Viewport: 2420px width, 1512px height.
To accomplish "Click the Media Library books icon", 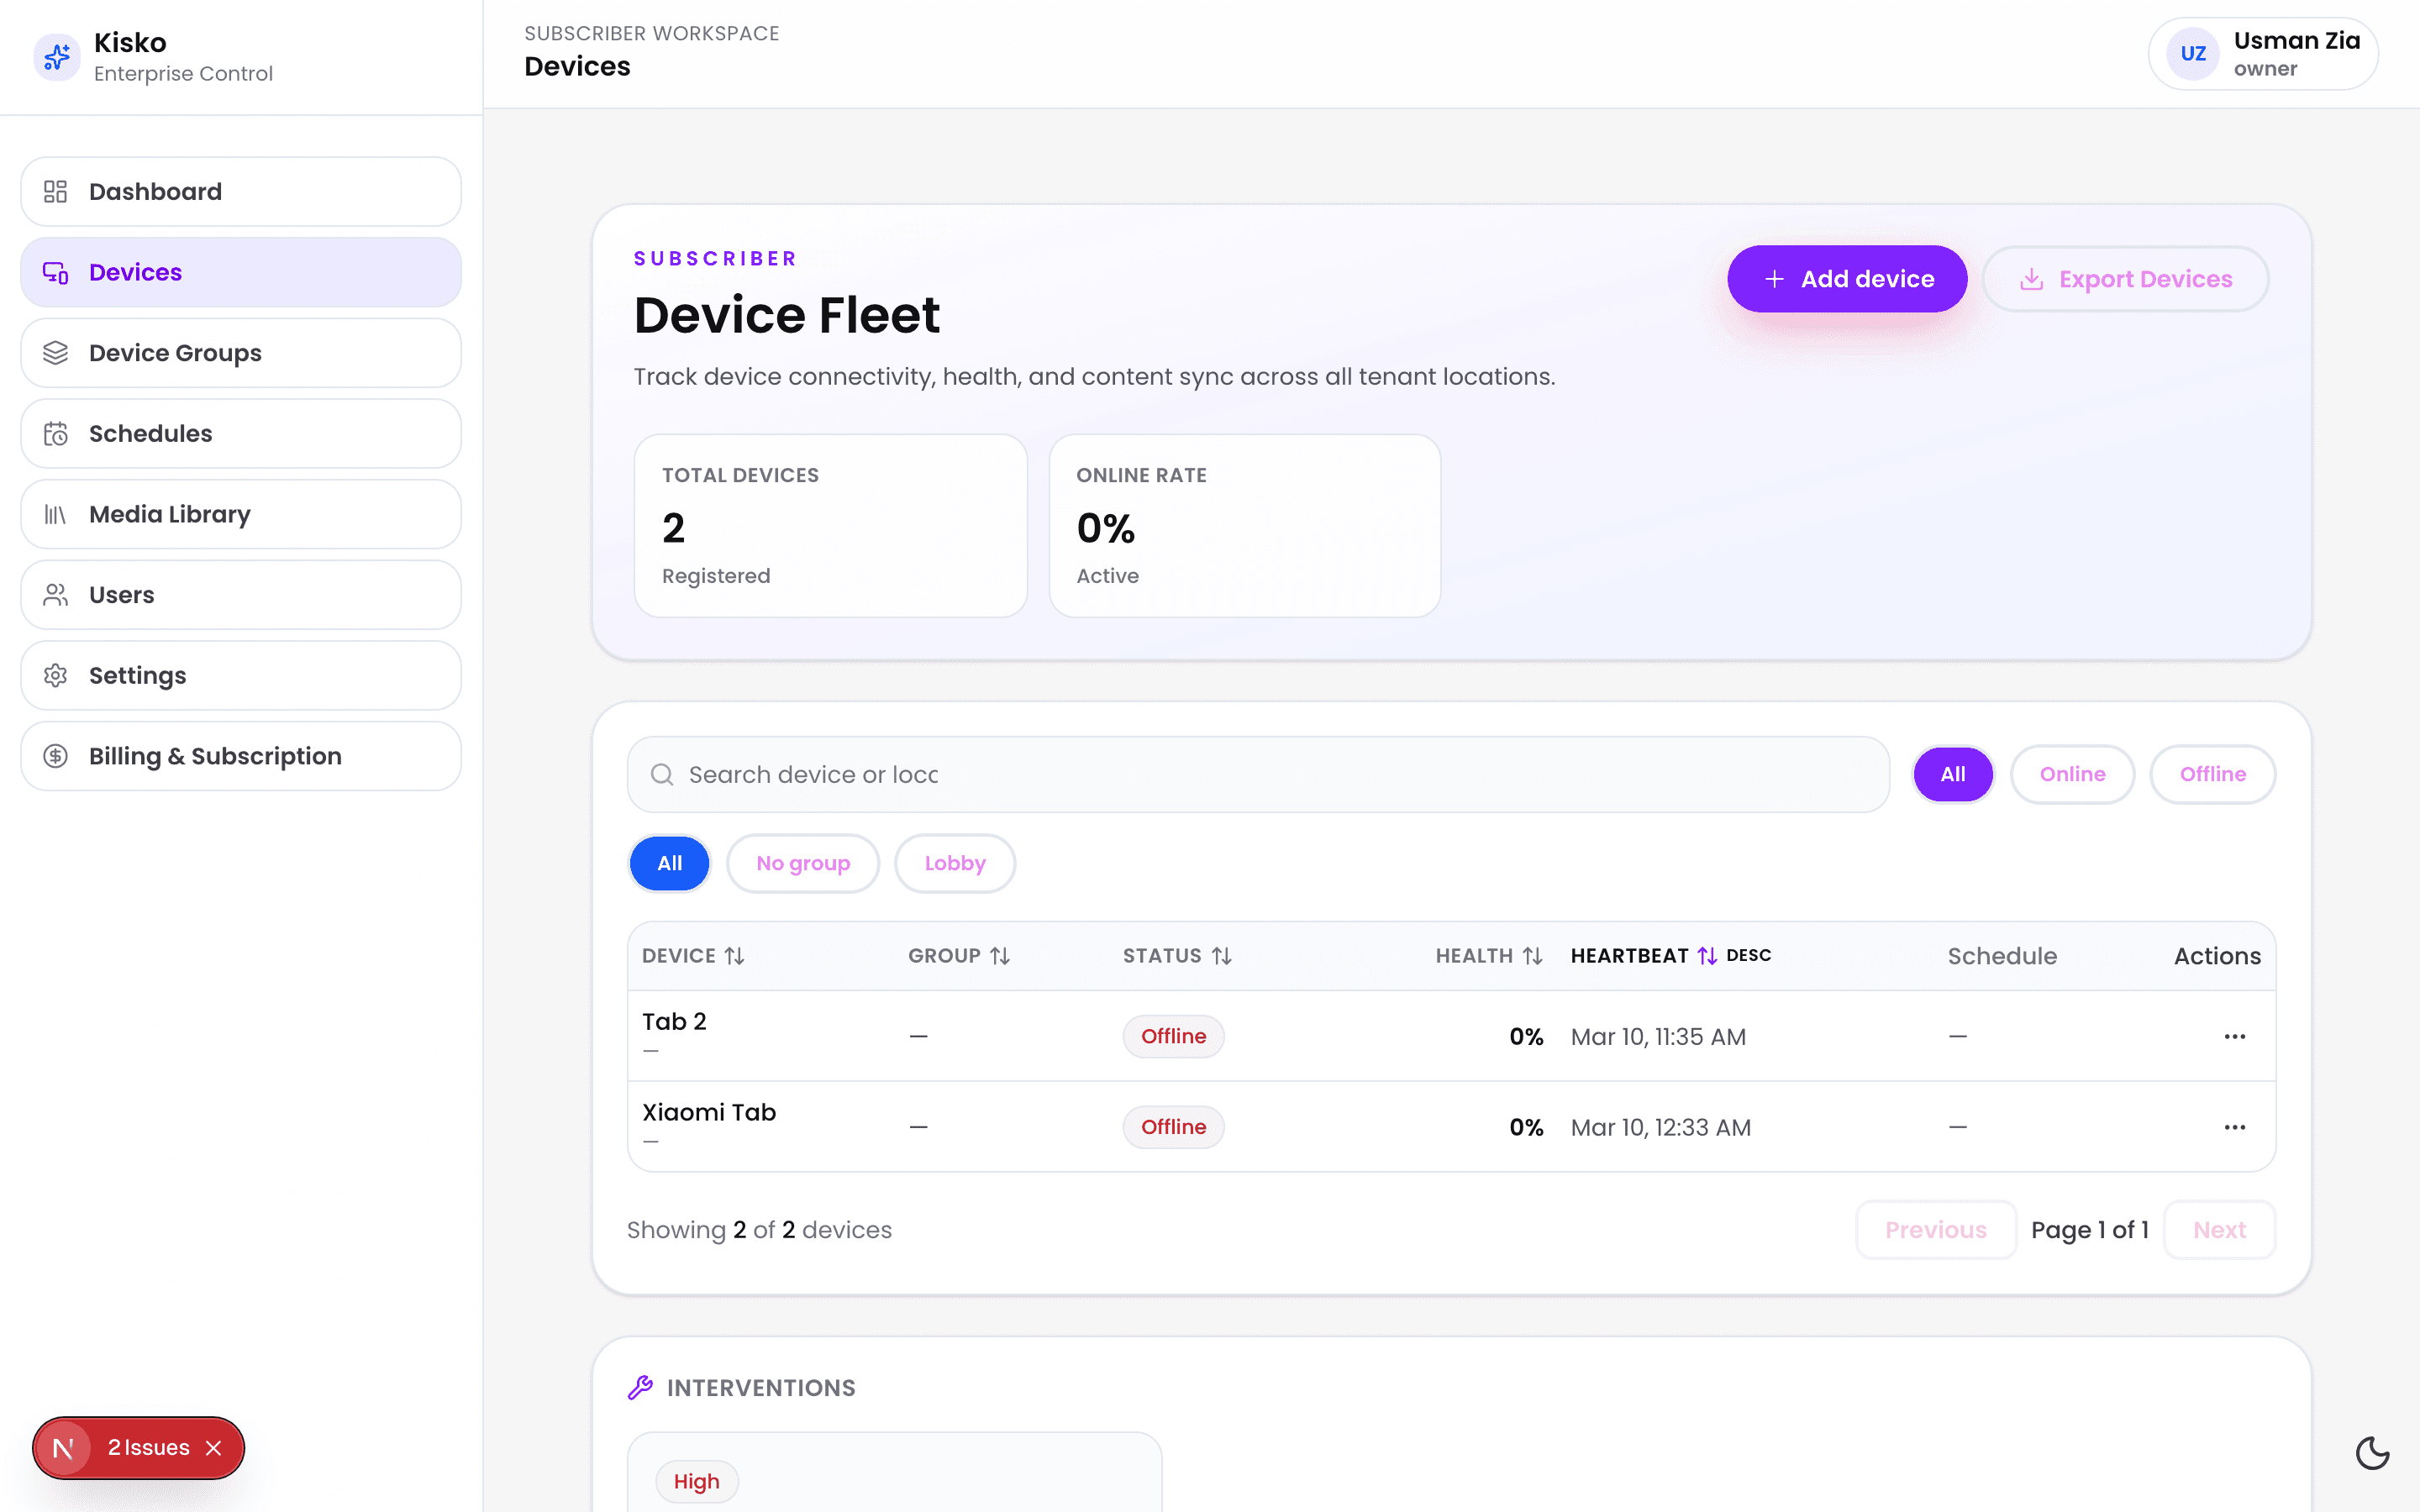I will coord(56,514).
